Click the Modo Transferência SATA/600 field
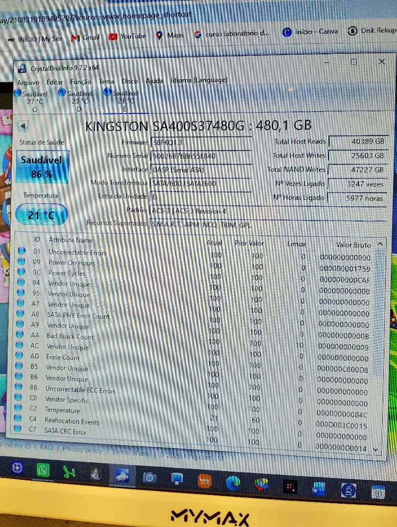This screenshot has width=397, height=527. [x=201, y=184]
